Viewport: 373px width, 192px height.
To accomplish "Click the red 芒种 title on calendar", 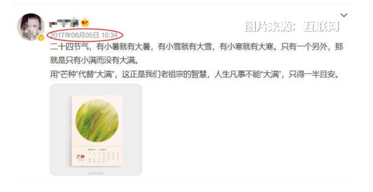I will point(81,157).
